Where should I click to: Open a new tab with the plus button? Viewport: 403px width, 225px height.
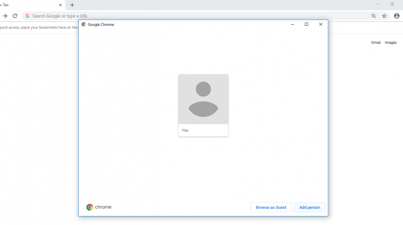(x=72, y=5)
